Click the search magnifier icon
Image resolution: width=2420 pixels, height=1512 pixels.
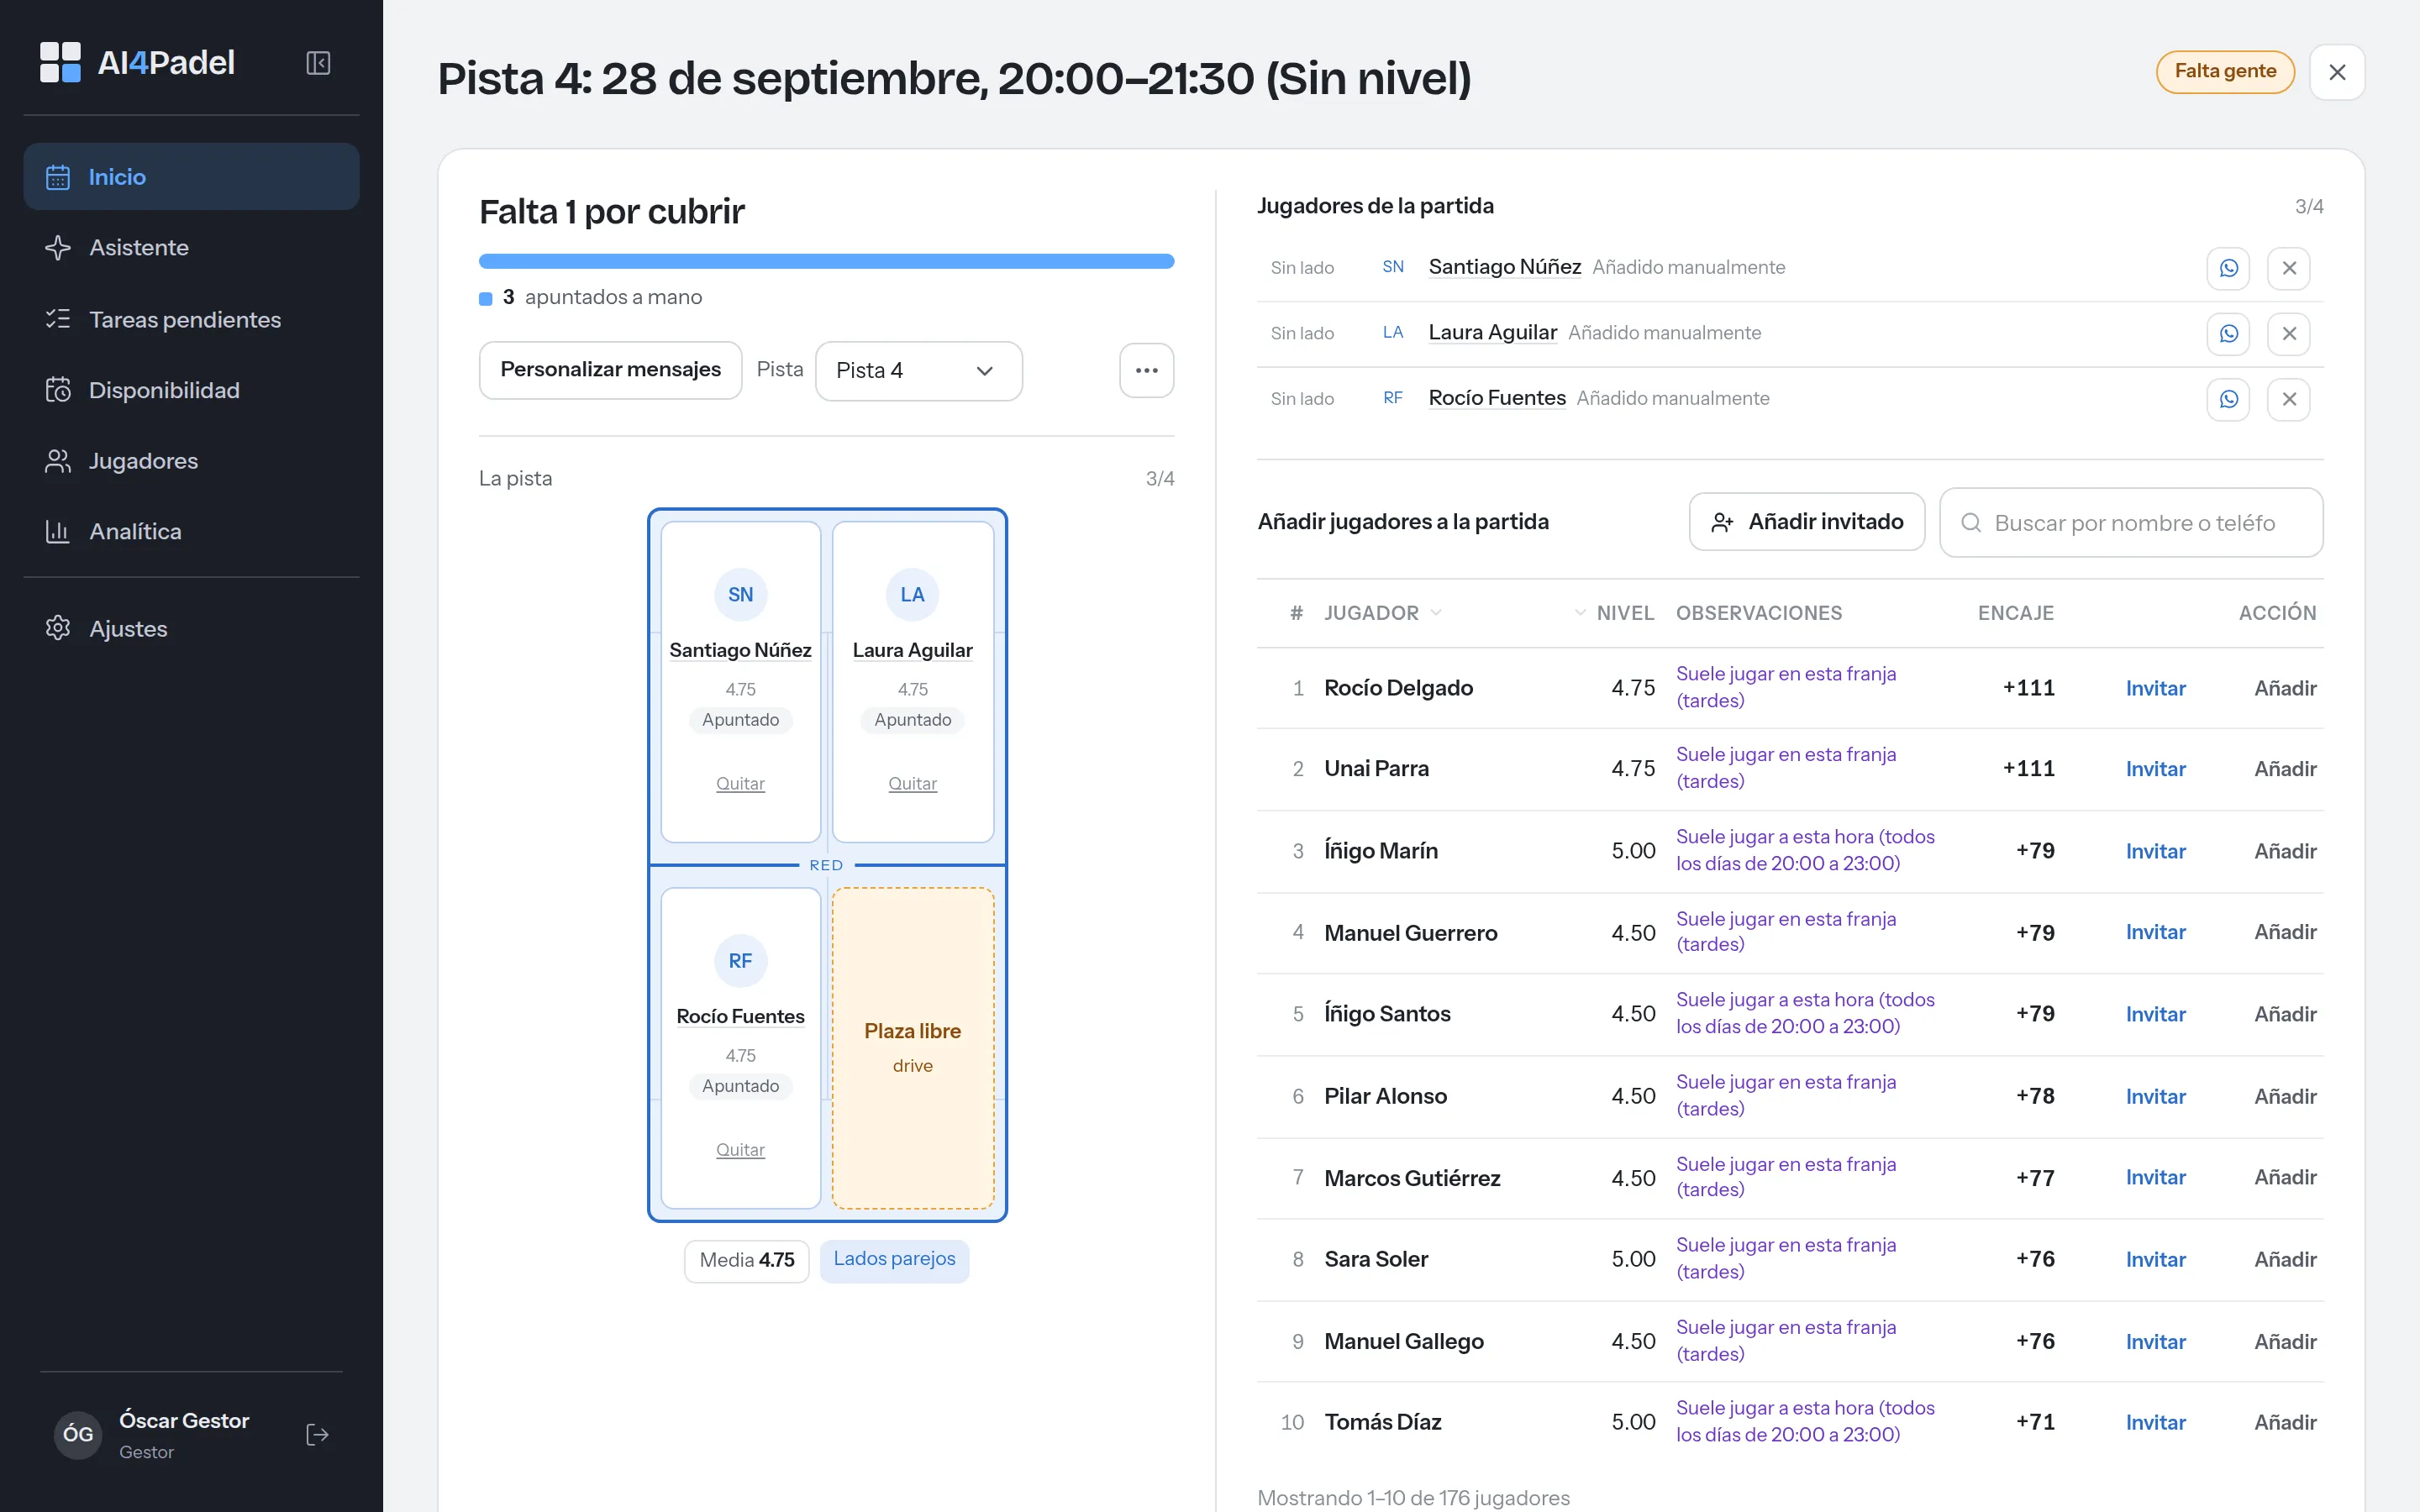[1971, 523]
